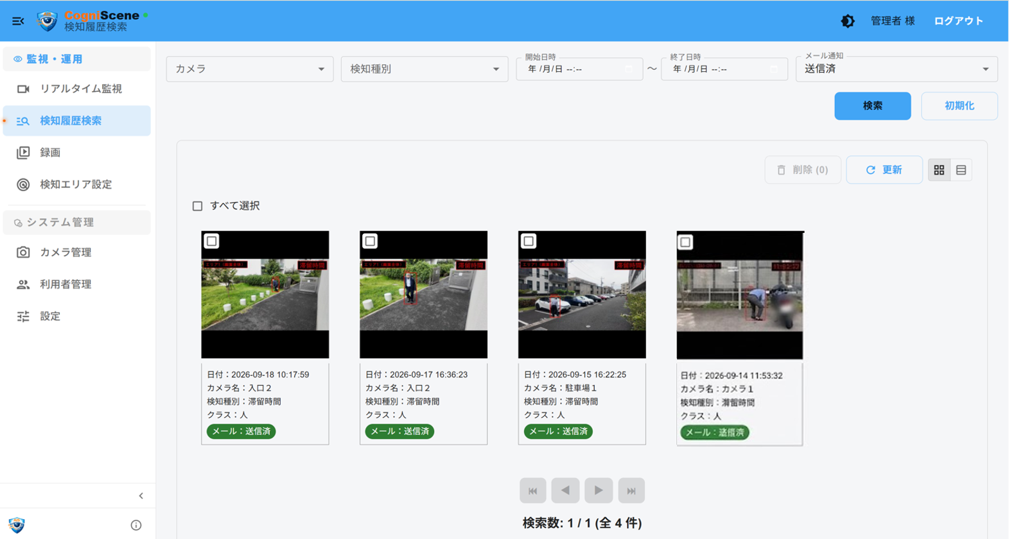Switch theme with brightness icon
Image resolution: width=1009 pixels, height=539 pixels.
tap(848, 21)
